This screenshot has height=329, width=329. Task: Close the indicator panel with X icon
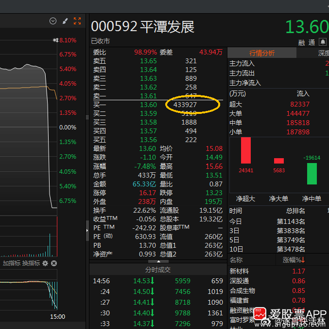pyautogui.click(x=54, y=263)
